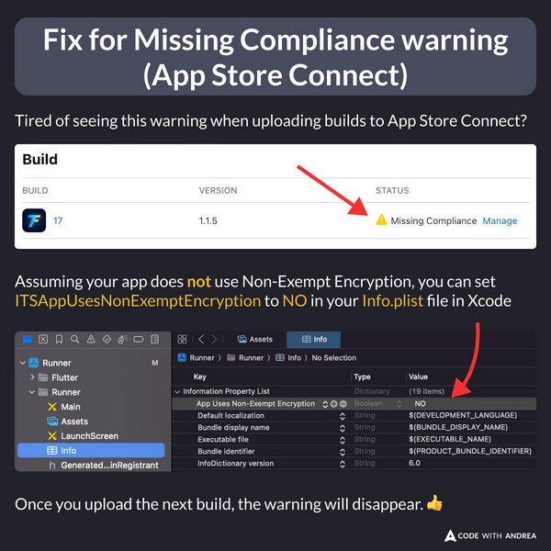Screen dimensions: 551x551
Task: Select the Info editor tab
Action: (x=314, y=339)
